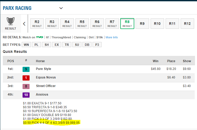Click the PARX RACING title

pos(17,8)
